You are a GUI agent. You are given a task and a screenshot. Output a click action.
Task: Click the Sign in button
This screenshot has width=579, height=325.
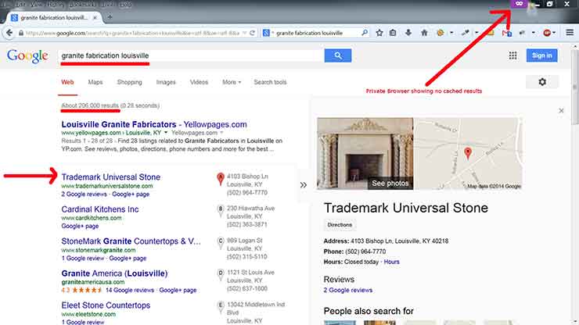[541, 55]
